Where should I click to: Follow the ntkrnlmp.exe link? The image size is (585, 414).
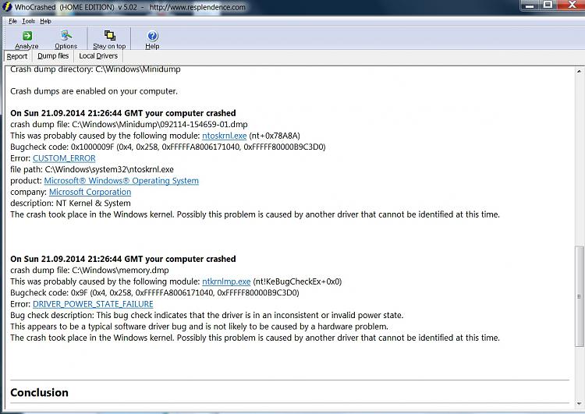point(226,281)
